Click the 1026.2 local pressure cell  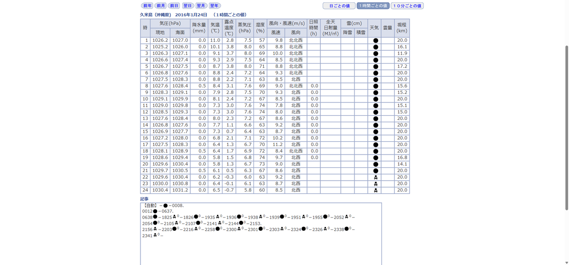tap(160, 40)
